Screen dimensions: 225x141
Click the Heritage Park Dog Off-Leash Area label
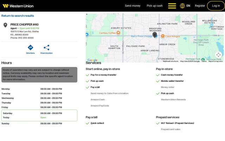coord(201,42)
